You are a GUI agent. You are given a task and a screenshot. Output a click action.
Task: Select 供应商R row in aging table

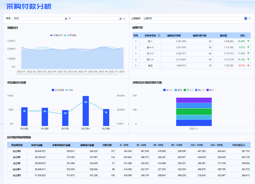[129, 175]
